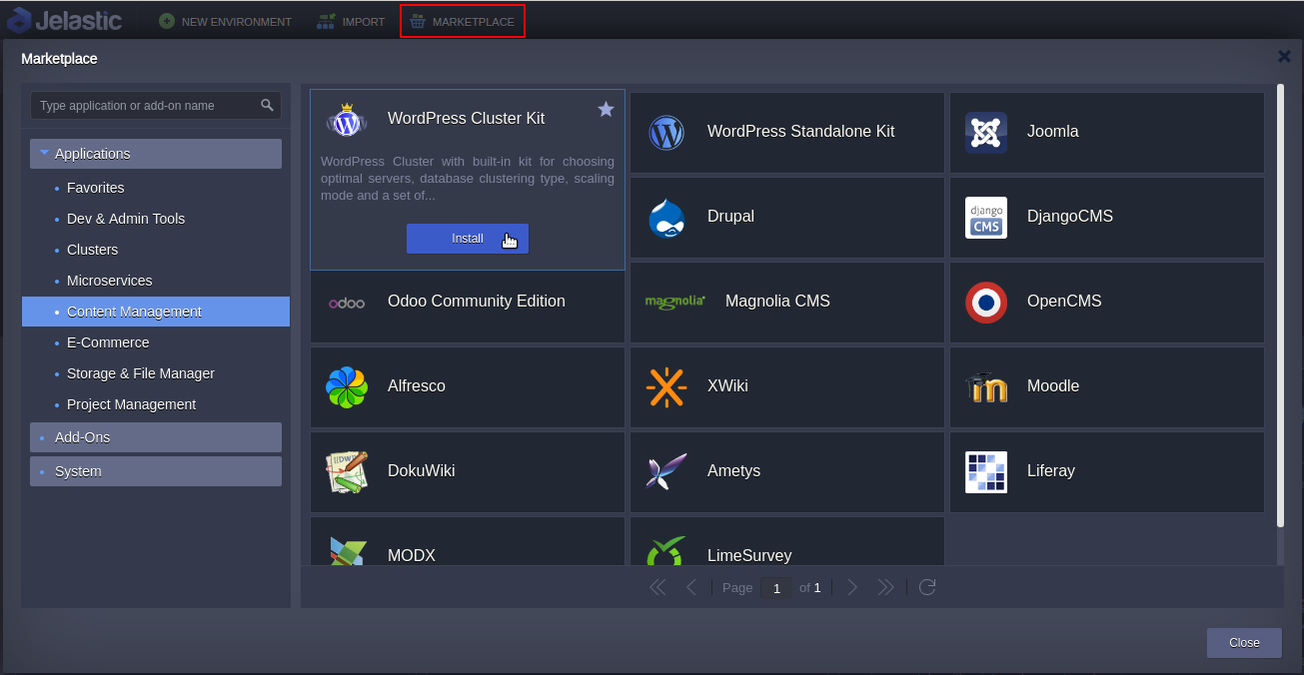Select the Moodle name text

pos(1053,386)
